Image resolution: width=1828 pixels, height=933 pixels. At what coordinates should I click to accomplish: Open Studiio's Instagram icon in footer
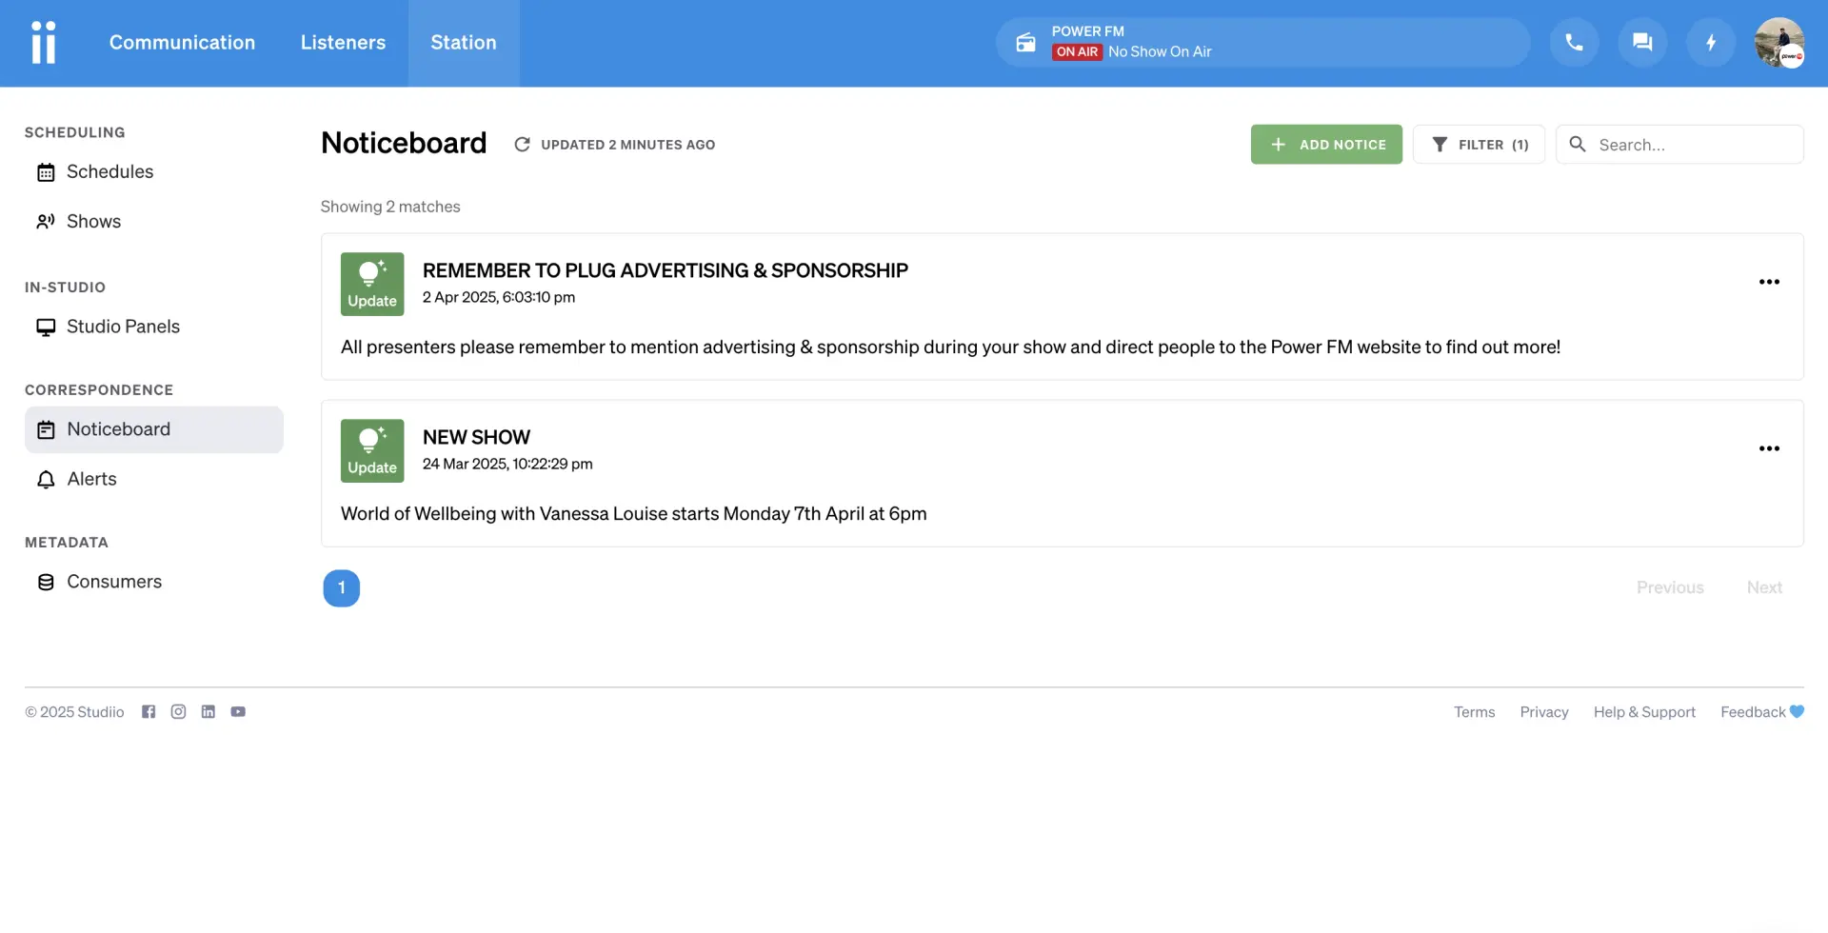(178, 712)
